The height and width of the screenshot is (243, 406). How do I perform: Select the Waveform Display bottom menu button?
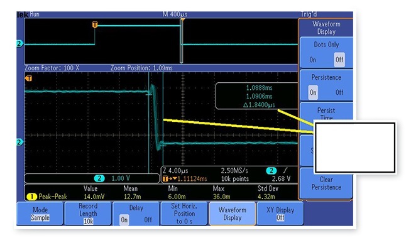[x=233, y=213]
